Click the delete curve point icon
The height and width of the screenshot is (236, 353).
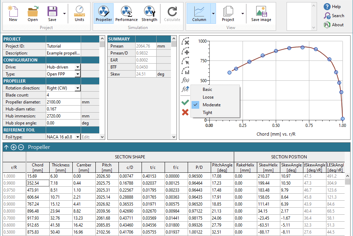click(186, 42)
